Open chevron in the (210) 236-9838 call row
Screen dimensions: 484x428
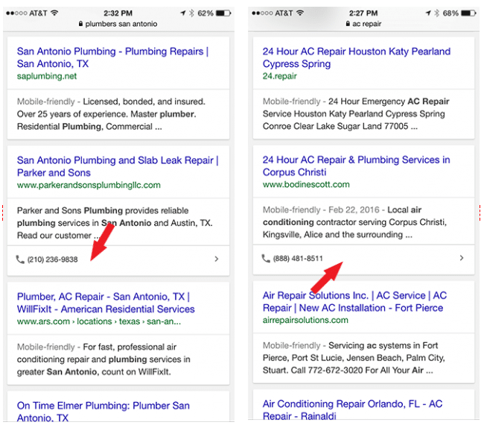[x=217, y=259]
